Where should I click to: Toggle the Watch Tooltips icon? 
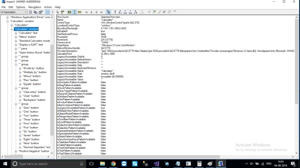tap(63, 12)
